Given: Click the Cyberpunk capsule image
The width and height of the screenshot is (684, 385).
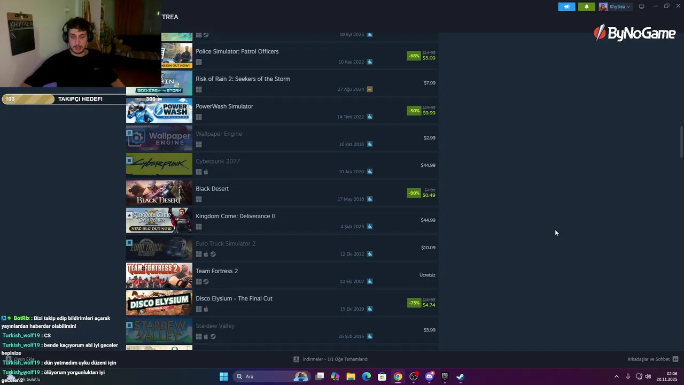Looking at the screenshot, I should pos(159,165).
